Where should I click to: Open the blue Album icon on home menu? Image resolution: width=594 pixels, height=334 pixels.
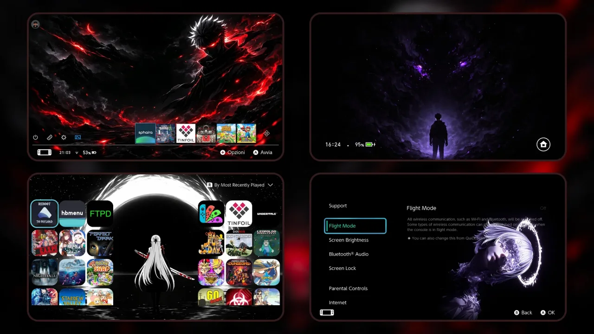click(x=77, y=137)
